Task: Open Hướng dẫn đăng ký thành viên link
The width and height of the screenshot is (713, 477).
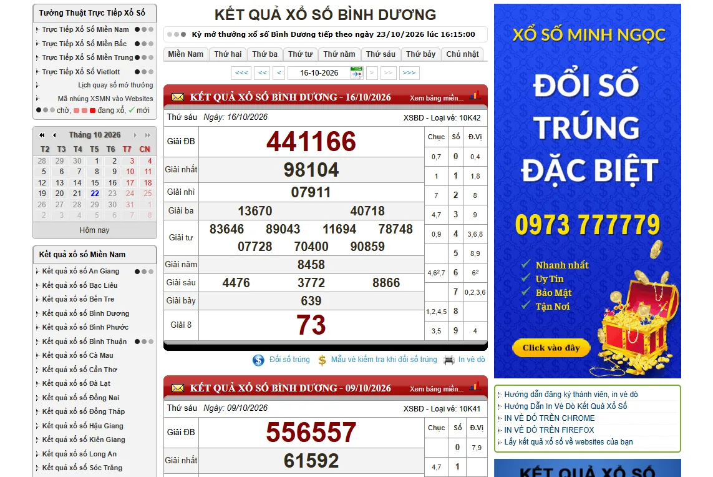Action: point(571,395)
